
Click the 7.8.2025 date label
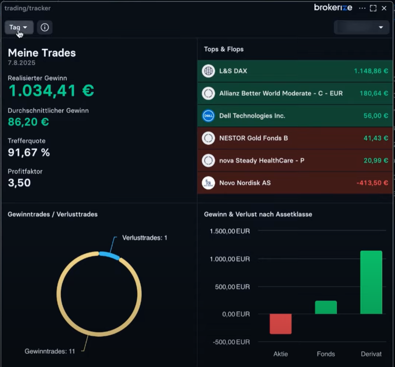point(22,63)
